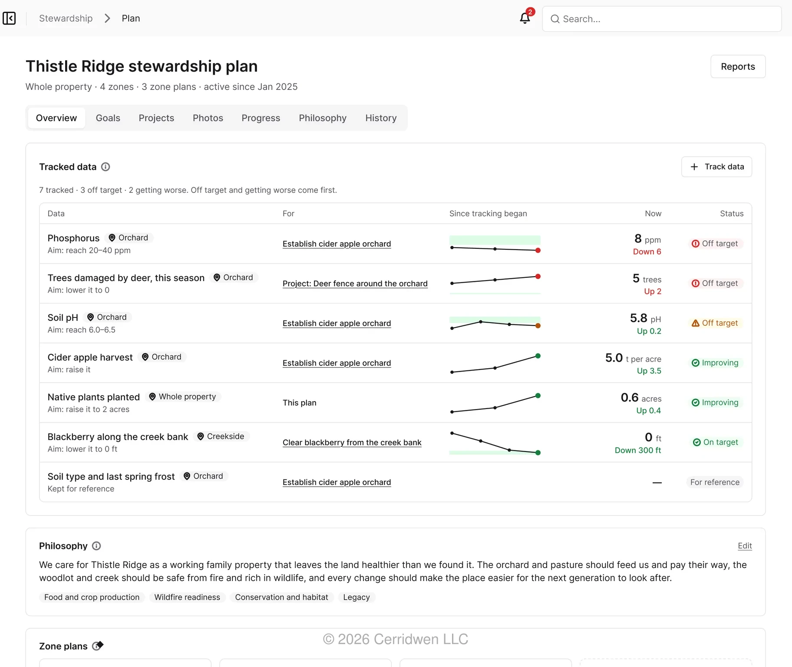Open the notifications bell
The width and height of the screenshot is (792, 667).
[525, 18]
